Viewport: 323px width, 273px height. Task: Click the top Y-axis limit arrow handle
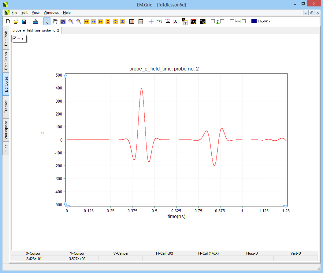(65, 76)
